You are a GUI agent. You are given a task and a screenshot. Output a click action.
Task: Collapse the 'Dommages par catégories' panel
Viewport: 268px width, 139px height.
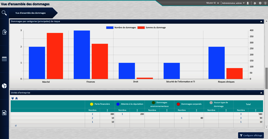pyautogui.click(x=261, y=22)
